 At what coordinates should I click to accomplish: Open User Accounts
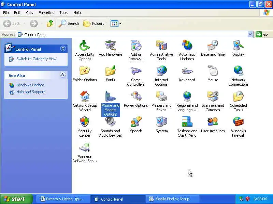(213, 125)
